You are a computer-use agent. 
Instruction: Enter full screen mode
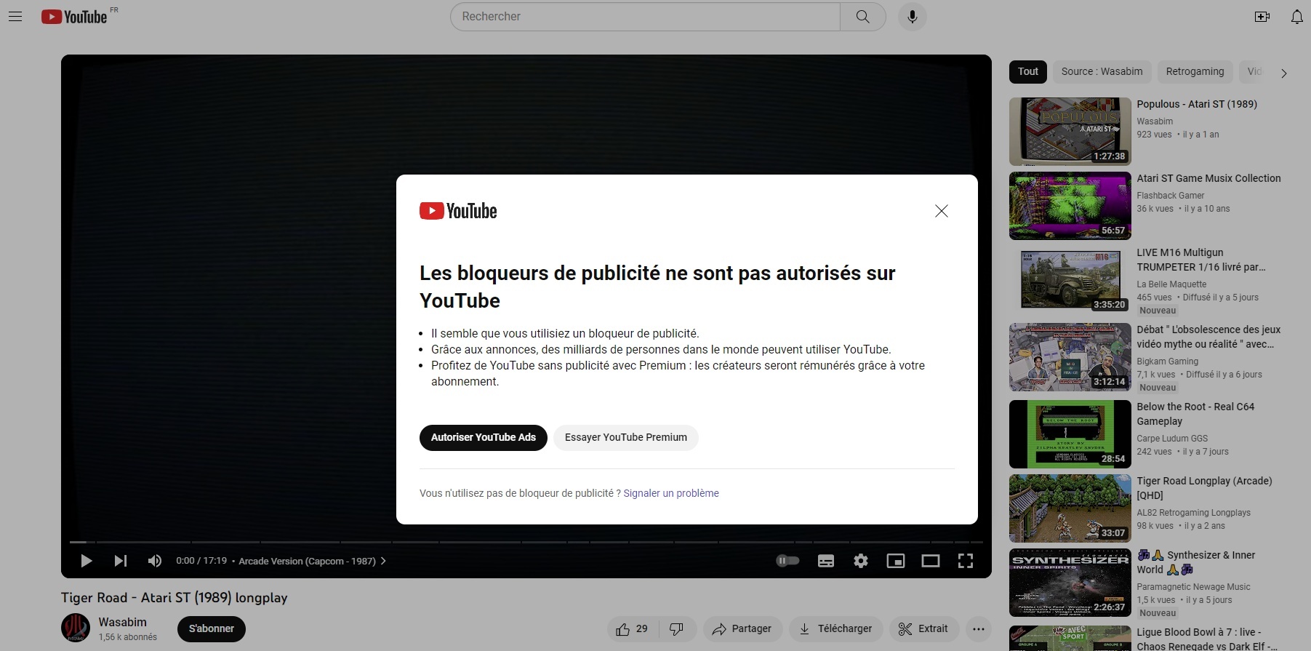click(x=966, y=561)
